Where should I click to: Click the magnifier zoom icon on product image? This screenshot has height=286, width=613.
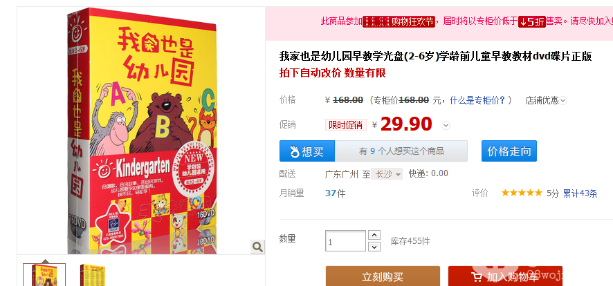257,247
